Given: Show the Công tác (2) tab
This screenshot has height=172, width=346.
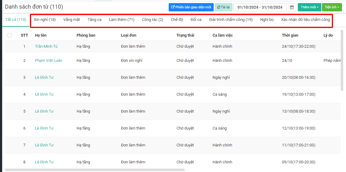Looking at the screenshot, I should click(x=152, y=20).
